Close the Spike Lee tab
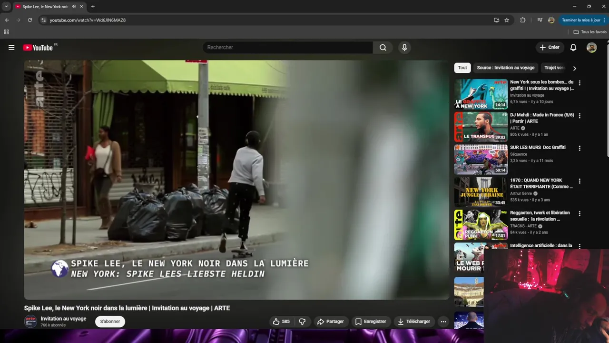Image resolution: width=609 pixels, height=343 pixels. coord(81,7)
